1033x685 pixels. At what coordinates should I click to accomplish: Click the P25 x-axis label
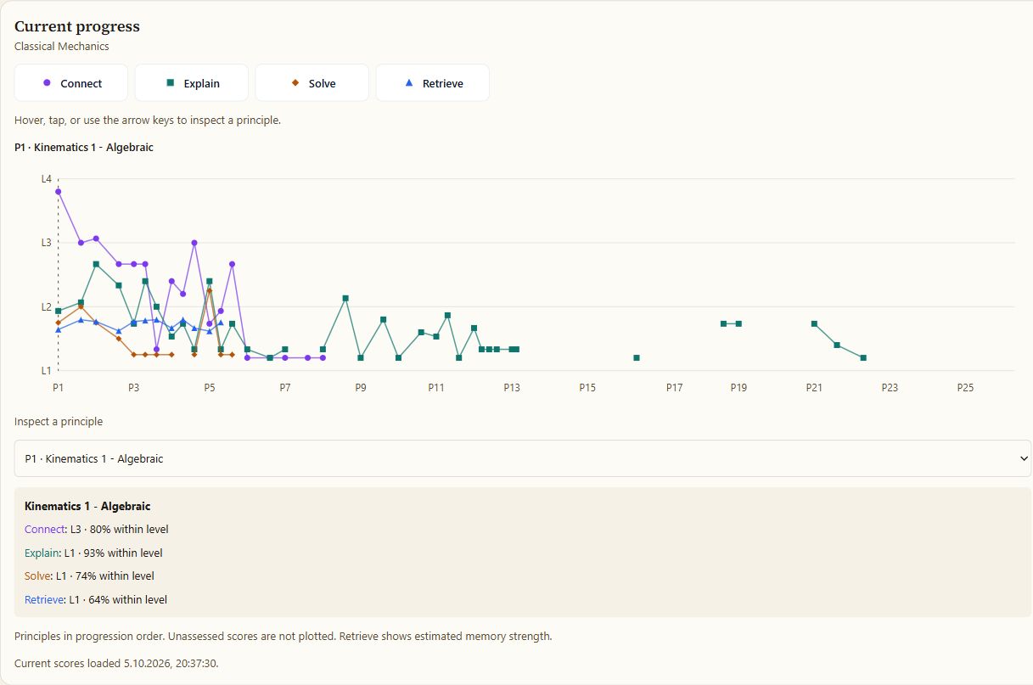[x=965, y=388]
